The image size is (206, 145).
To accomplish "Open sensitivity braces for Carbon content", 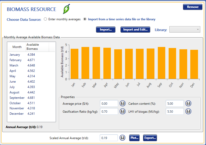I will click(x=188, y=103).
